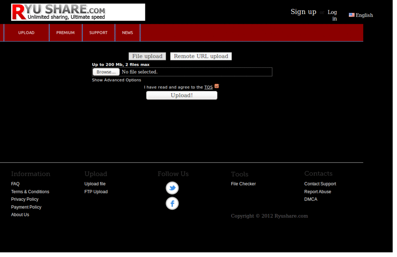
Task: Click the US flag language icon
Action: pos(352,15)
